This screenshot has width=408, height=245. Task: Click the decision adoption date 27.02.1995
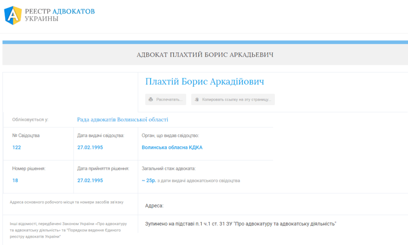point(90,180)
